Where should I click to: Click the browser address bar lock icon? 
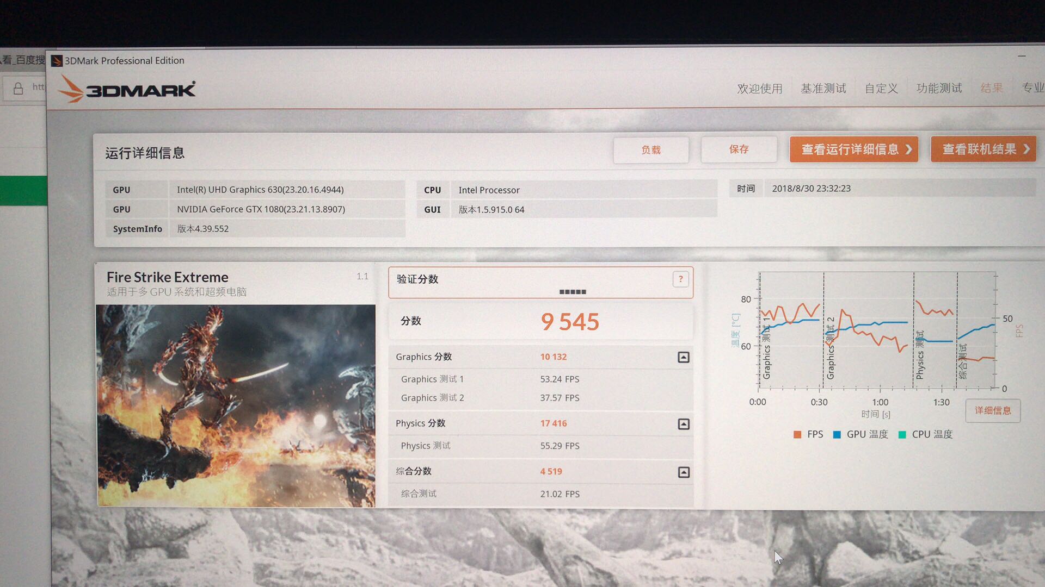click(19, 88)
